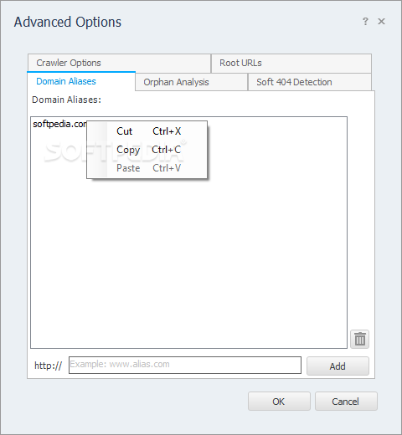Screen dimensions: 402x435
Task: Switch to the Crawler Options tab
Action: (119, 63)
